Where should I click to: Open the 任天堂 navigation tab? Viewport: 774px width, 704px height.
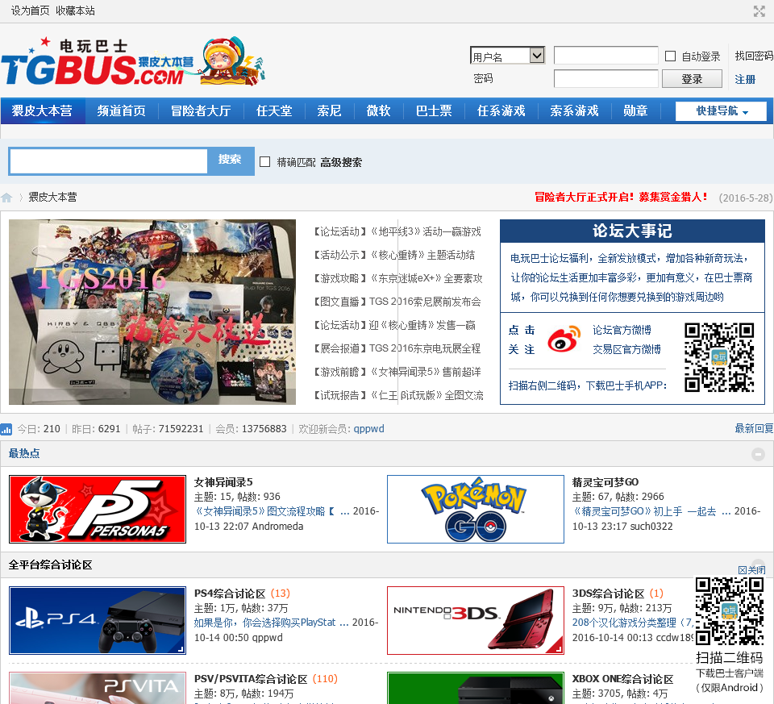[x=274, y=111]
